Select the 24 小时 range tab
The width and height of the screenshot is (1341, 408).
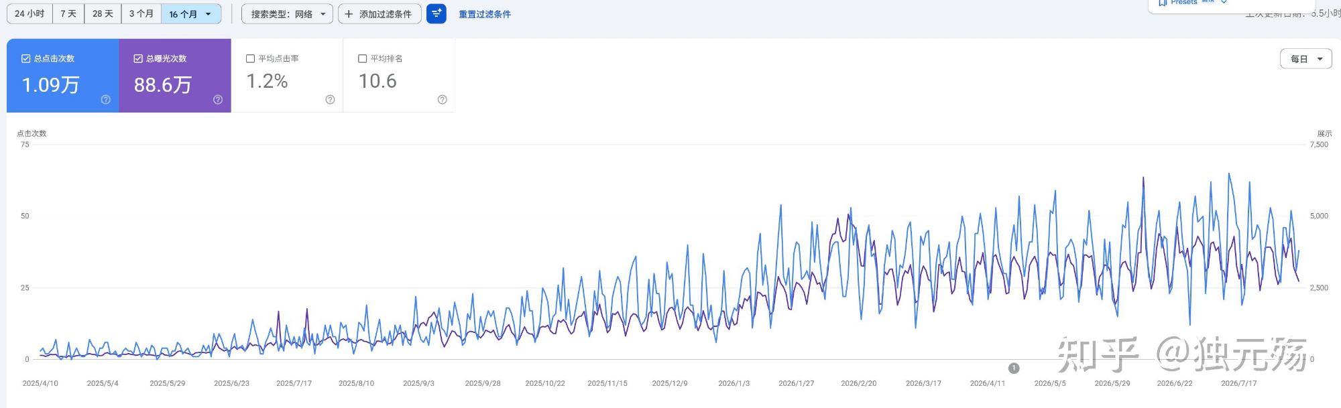point(30,13)
